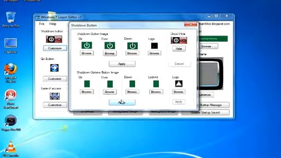
Task: Customize the Go Button
Action: pos(55,79)
